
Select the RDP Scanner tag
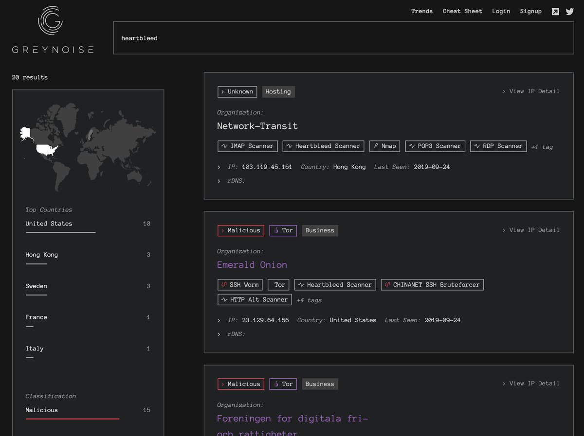[x=498, y=146]
